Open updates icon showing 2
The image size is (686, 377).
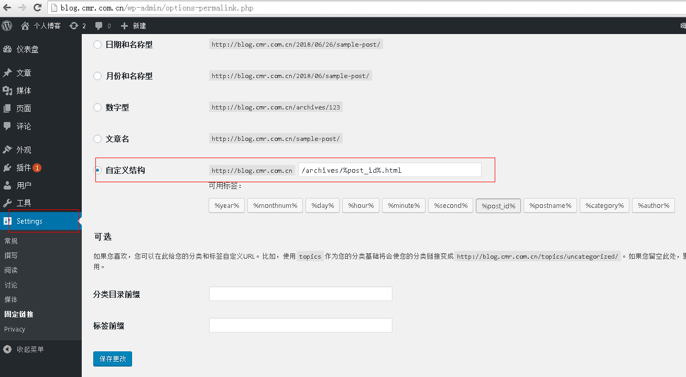click(x=73, y=26)
